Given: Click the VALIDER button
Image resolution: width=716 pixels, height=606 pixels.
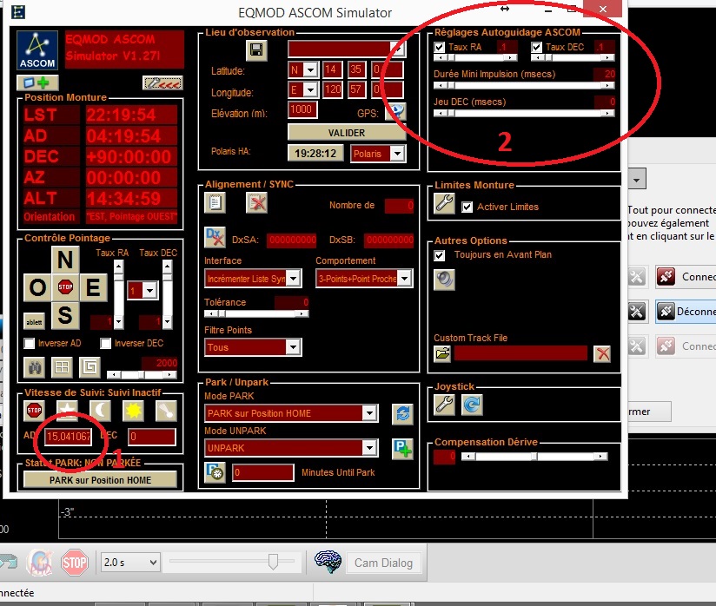Looking at the screenshot, I should (347, 133).
